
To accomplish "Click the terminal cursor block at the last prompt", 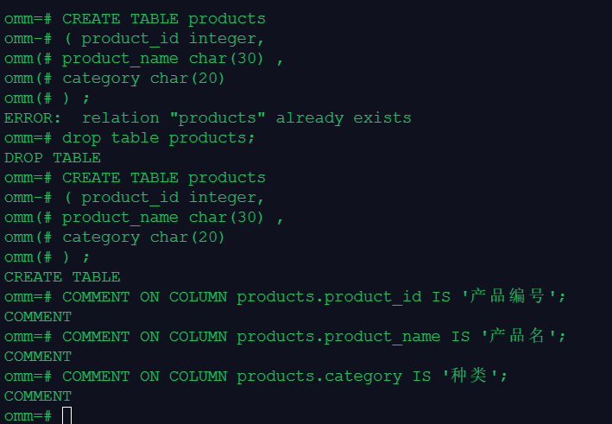I will pyautogui.click(x=66, y=416).
